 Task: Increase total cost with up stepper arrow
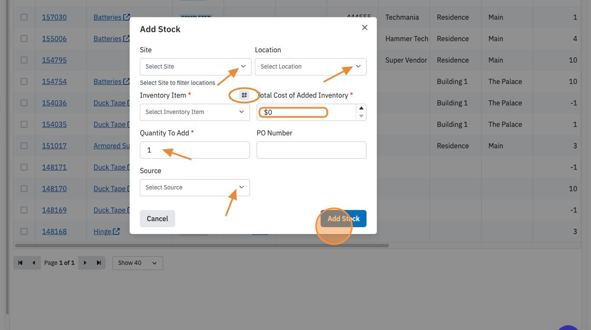[361, 108]
